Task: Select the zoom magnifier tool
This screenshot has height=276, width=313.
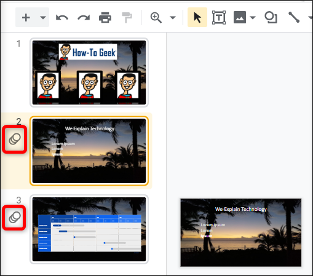Action: [156, 18]
